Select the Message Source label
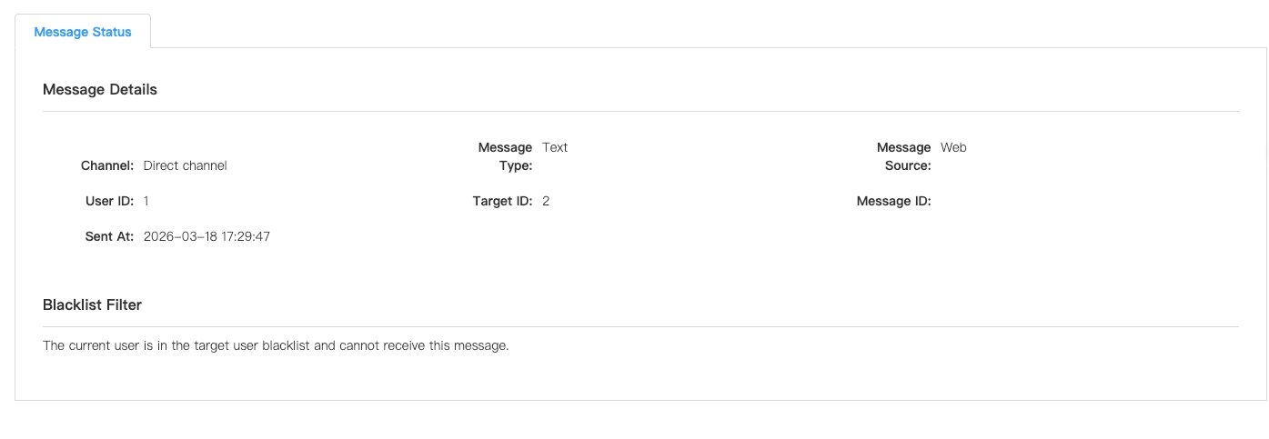This screenshot has height=439, width=1269. coord(903,156)
